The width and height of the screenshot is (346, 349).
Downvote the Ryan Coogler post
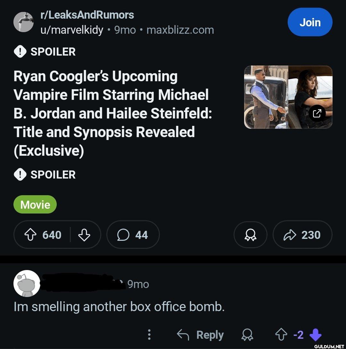84,235
